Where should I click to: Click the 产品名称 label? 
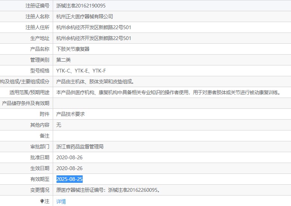pyautogui.click(x=40, y=49)
